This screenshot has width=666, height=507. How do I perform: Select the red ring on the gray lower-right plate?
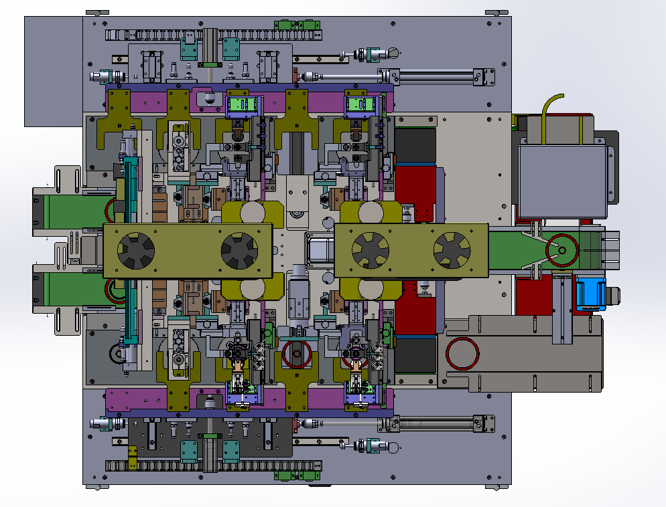coord(462,354)
